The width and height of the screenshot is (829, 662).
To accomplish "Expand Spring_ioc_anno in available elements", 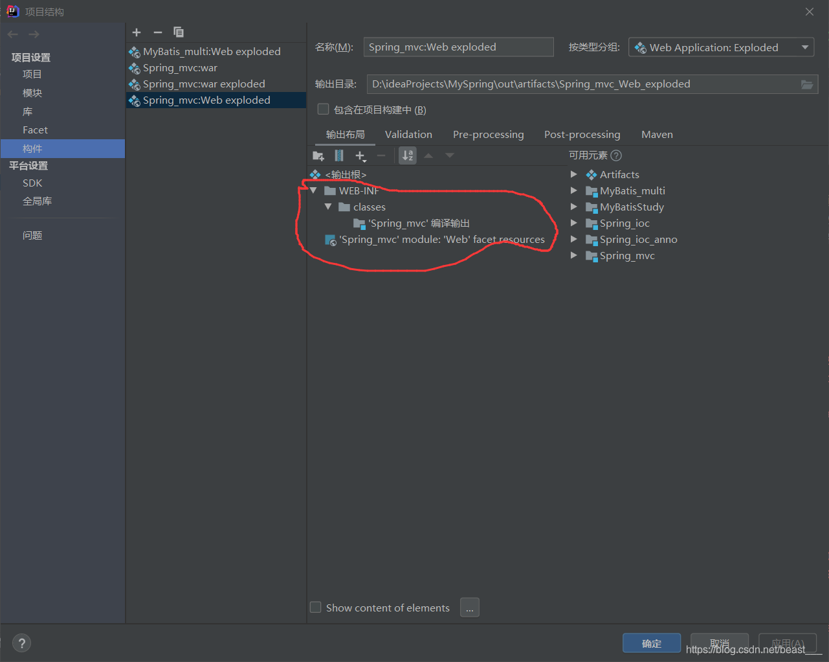I will click(x=573, y=240).
